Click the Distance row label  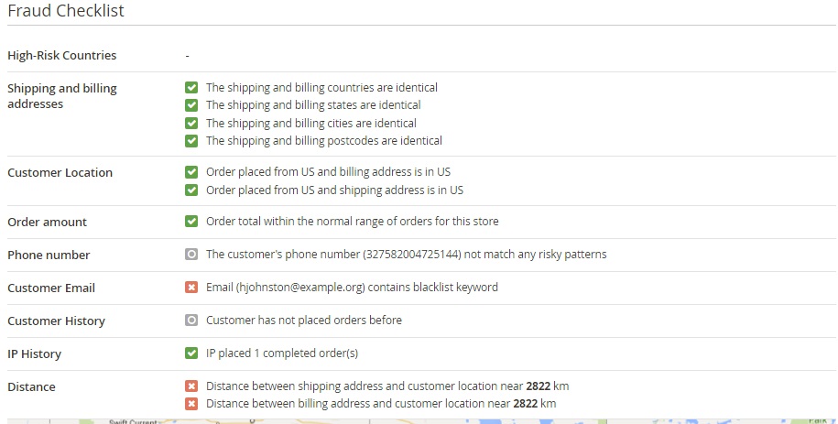click(x=31, y=387)
